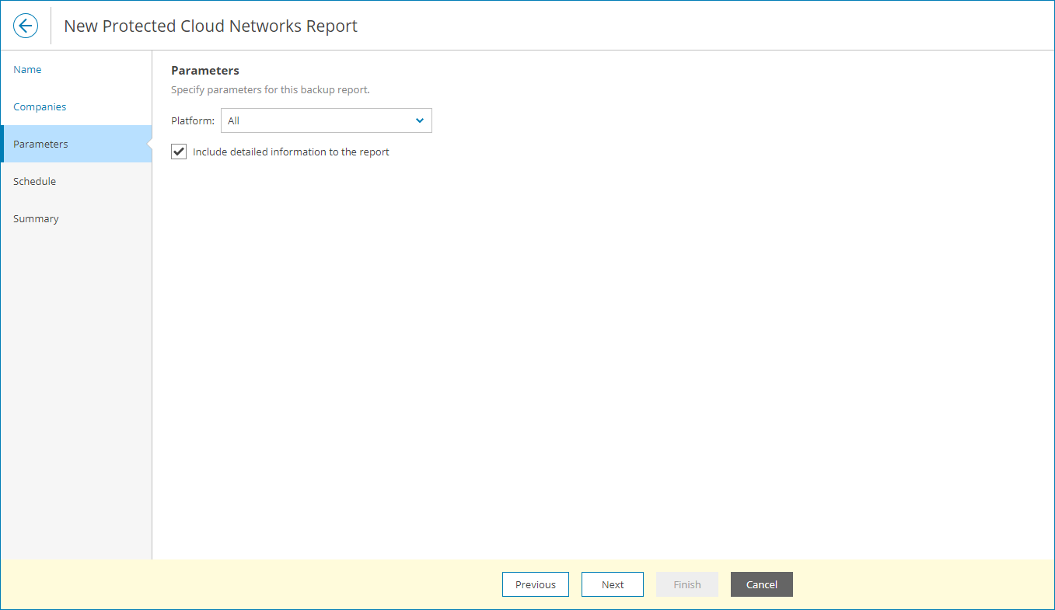Screen dimensions: 1055x610
Task: Click the Previous button
Action: (x=535, y=584)
